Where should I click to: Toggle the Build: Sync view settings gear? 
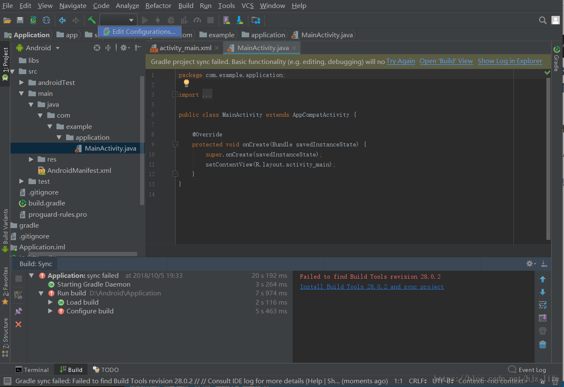point(530,264)
